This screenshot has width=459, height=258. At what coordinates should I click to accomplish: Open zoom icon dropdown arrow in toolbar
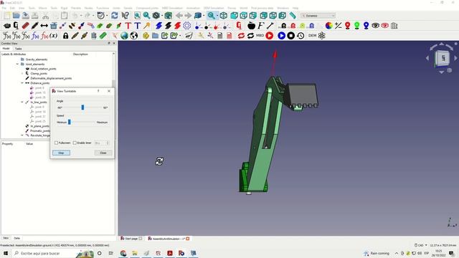point(217,16)
